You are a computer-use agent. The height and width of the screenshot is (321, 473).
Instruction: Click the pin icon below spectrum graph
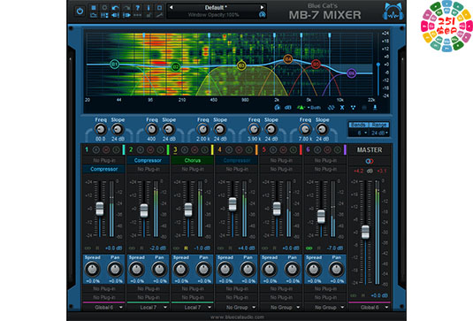click(375, 107)
